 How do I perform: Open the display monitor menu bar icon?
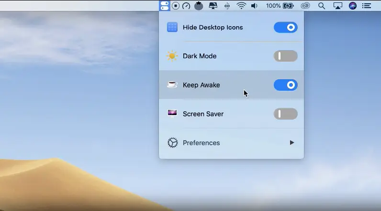point(213,6)
